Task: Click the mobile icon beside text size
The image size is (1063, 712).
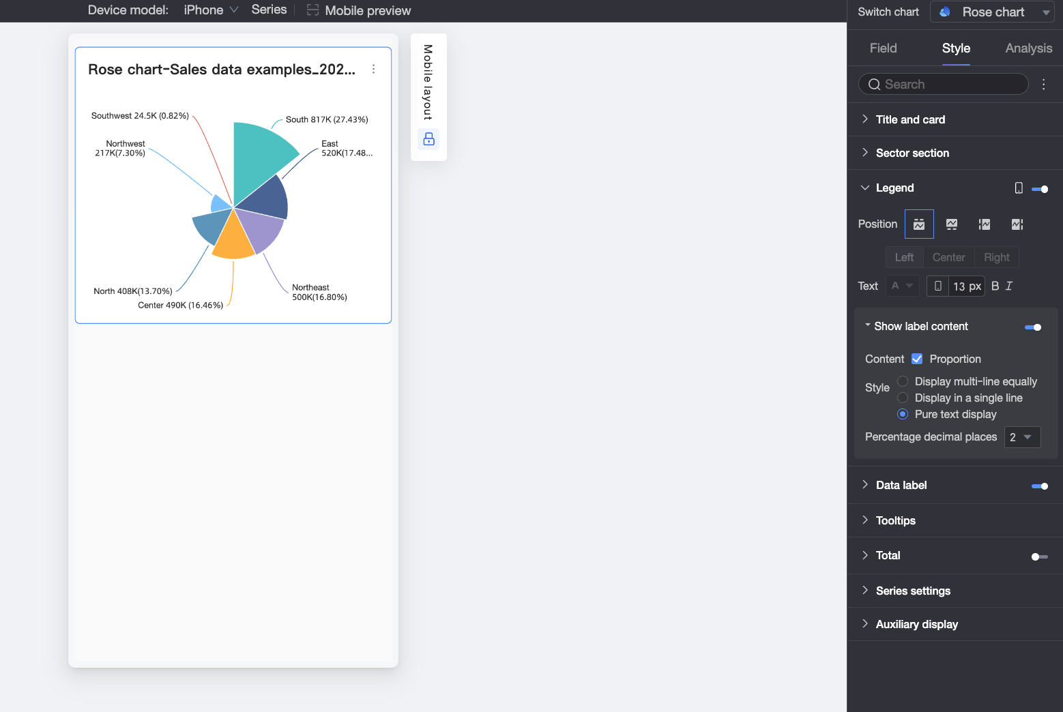Action: pyautogui.click(x=938, y=286)
